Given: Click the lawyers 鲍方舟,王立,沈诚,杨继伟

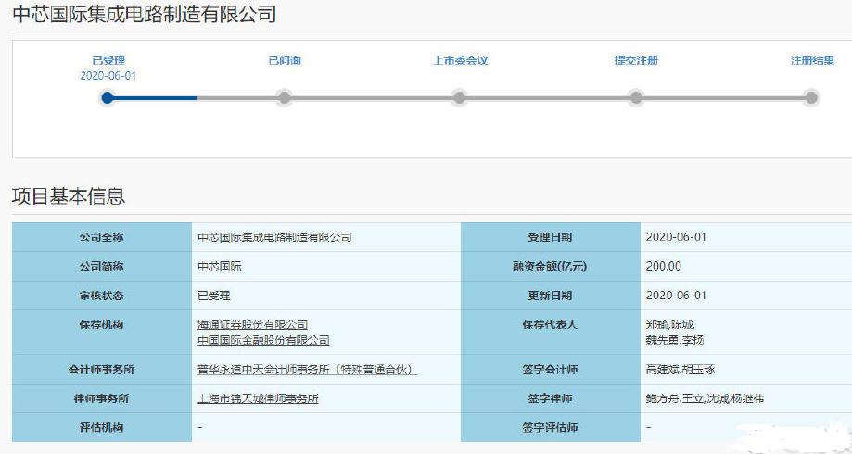Looking at the screenshot, I should click(705, 398).
